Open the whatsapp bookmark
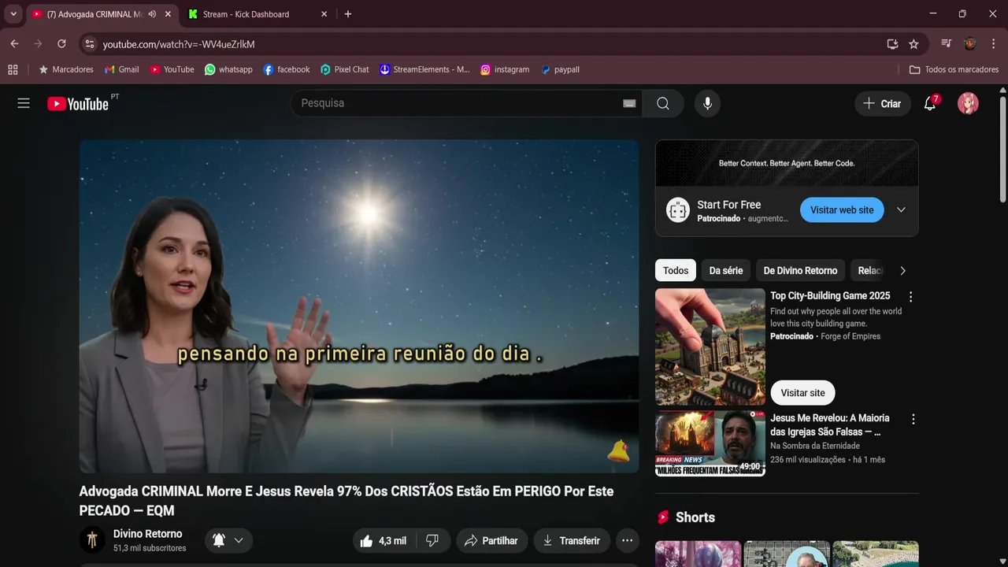 (x=228, y=69)
